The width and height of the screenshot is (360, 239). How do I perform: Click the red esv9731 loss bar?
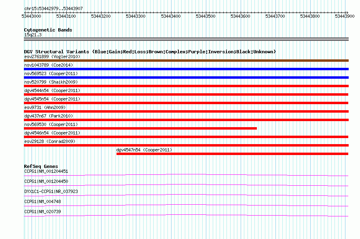point(186,111)
